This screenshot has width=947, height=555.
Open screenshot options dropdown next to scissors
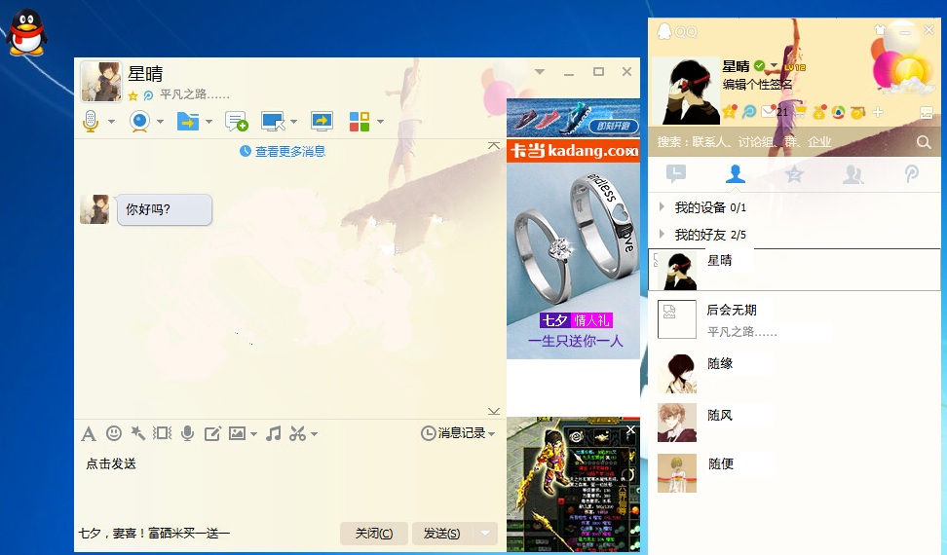coord(314,433)
